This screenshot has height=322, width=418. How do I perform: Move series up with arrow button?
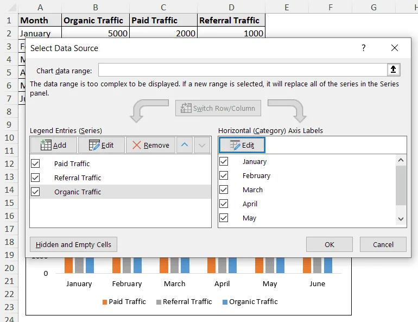click(185, 146)
